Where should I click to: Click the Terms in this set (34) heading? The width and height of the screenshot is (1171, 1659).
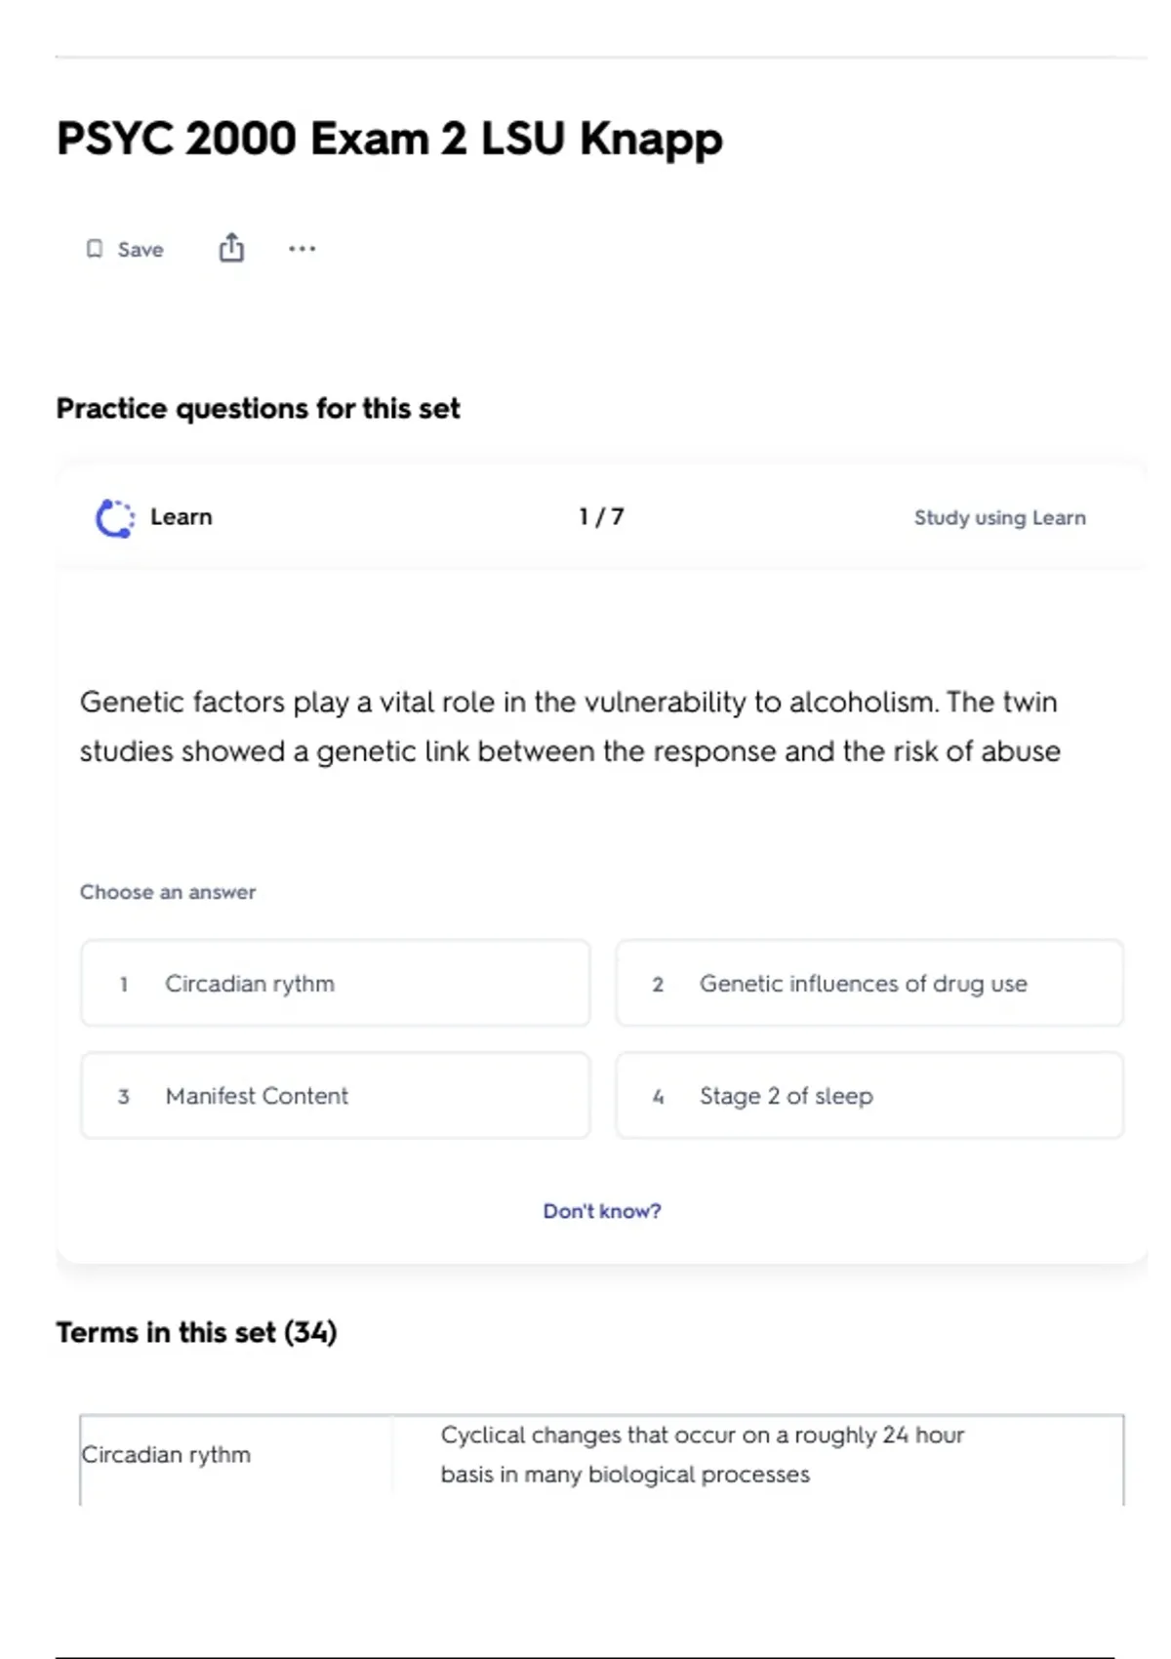click(196, 1332)
